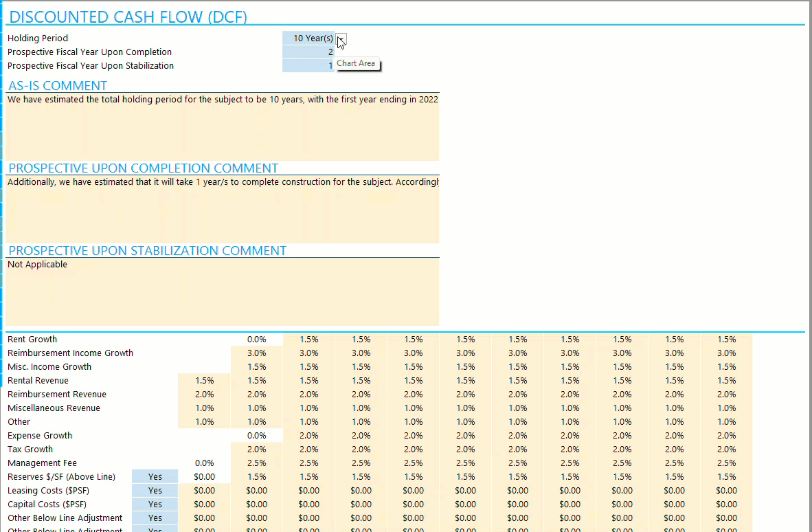This screenshot has width=812, height=532.
Task: Select the Reserves $/SF $0.00 cell
Action: click(204, 476)
